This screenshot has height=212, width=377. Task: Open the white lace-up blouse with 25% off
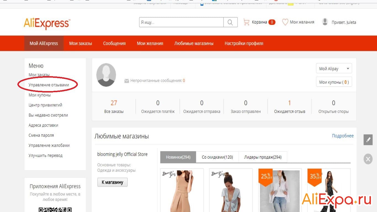(280, 190)
